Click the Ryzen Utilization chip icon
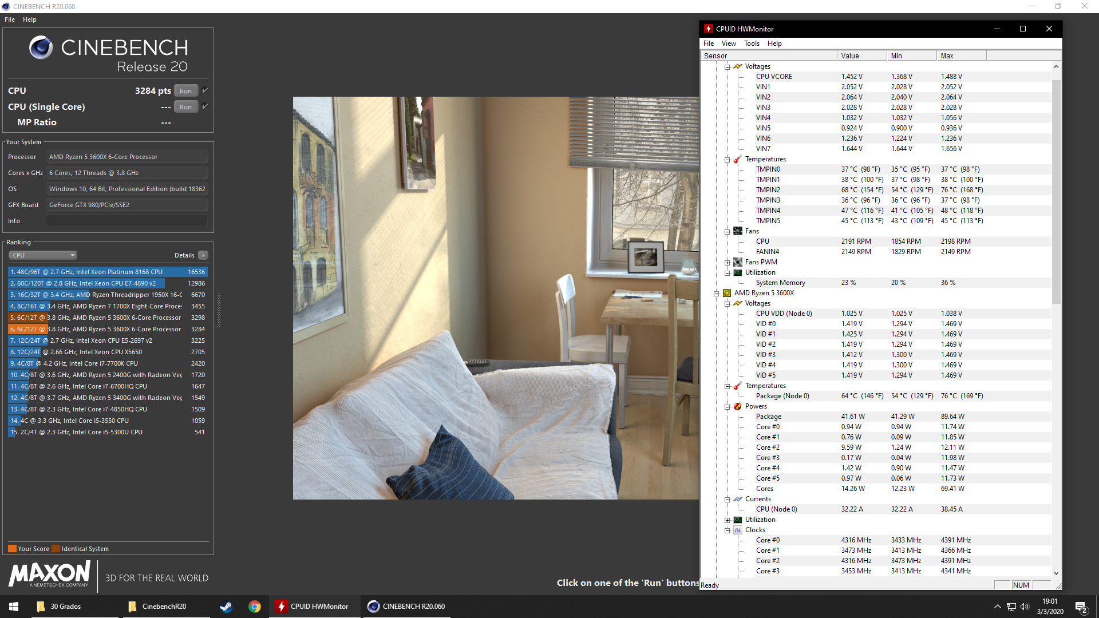Screen dimensions: 1099x618 coord(738,520)
